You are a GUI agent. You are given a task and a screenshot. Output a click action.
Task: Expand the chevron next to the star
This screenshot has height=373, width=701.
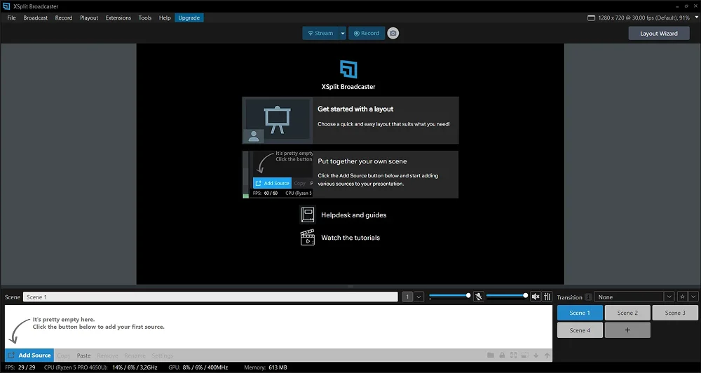coord(693,297)
